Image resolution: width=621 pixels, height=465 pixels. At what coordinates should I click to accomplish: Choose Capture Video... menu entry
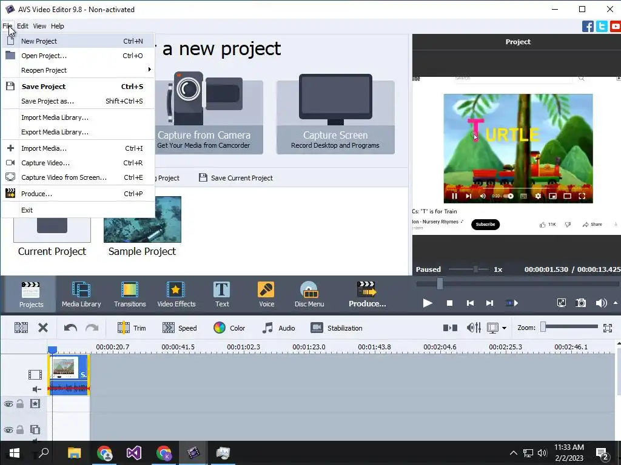[78, 162]
